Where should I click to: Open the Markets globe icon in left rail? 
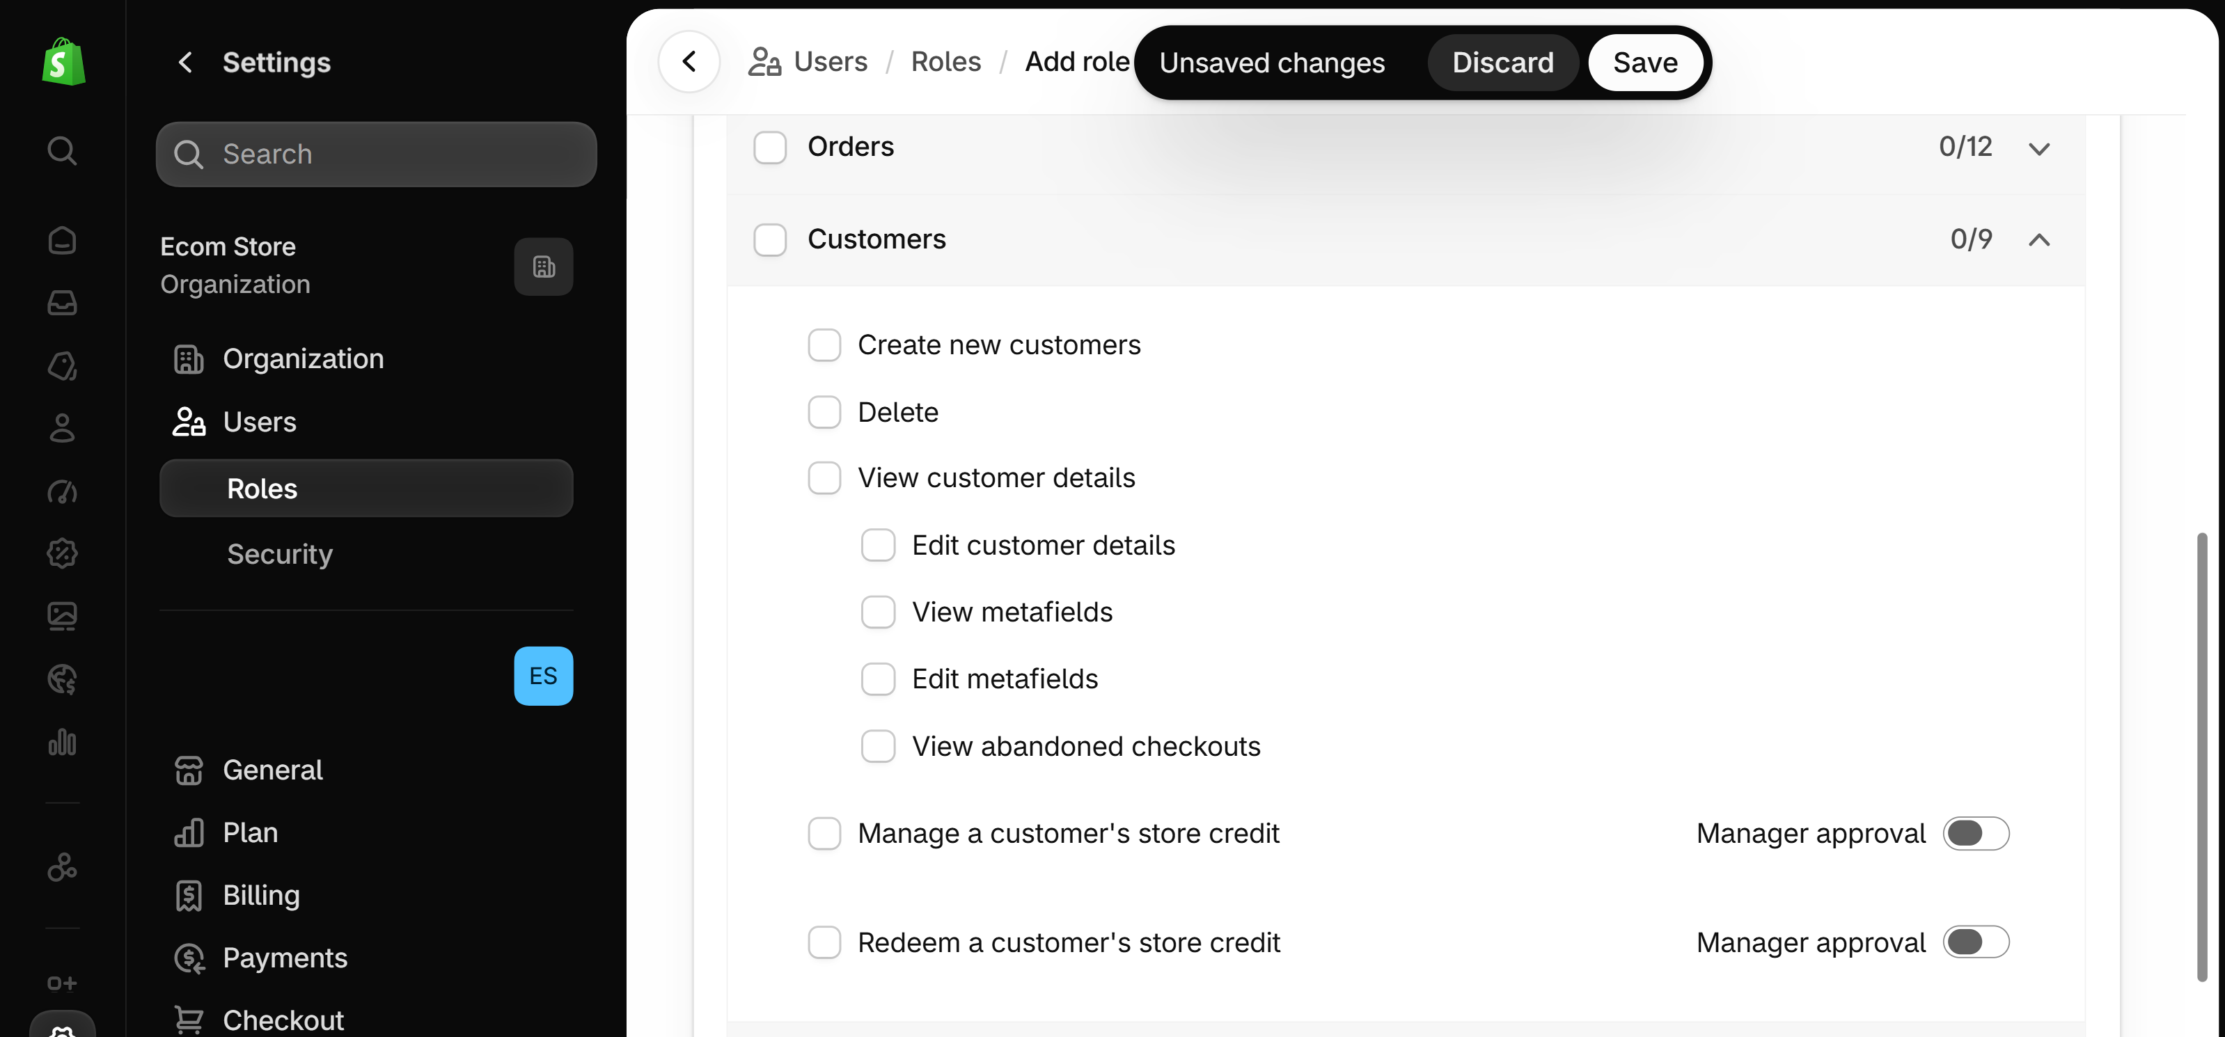tap(62, 679)
